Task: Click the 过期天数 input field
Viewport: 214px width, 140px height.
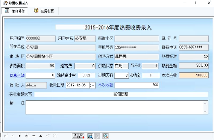Action: click(121, 75)
